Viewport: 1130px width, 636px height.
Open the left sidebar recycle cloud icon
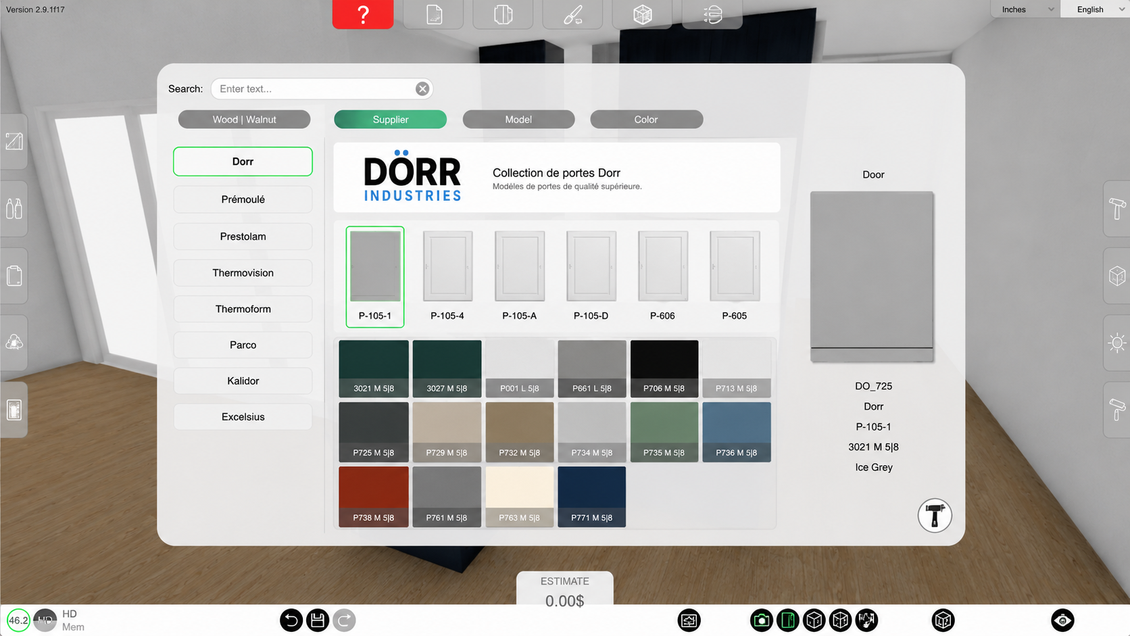(x=14, y=343)
